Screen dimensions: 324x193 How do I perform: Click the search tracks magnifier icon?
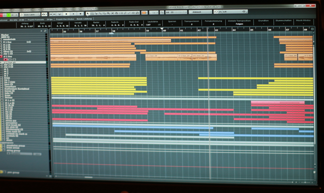click(x=45, y=31)
